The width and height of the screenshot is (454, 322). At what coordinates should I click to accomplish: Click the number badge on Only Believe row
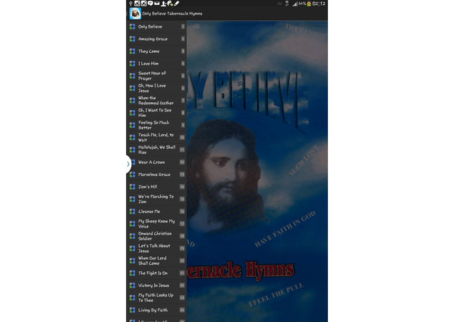pyautogui.click(x=183, y=27)
